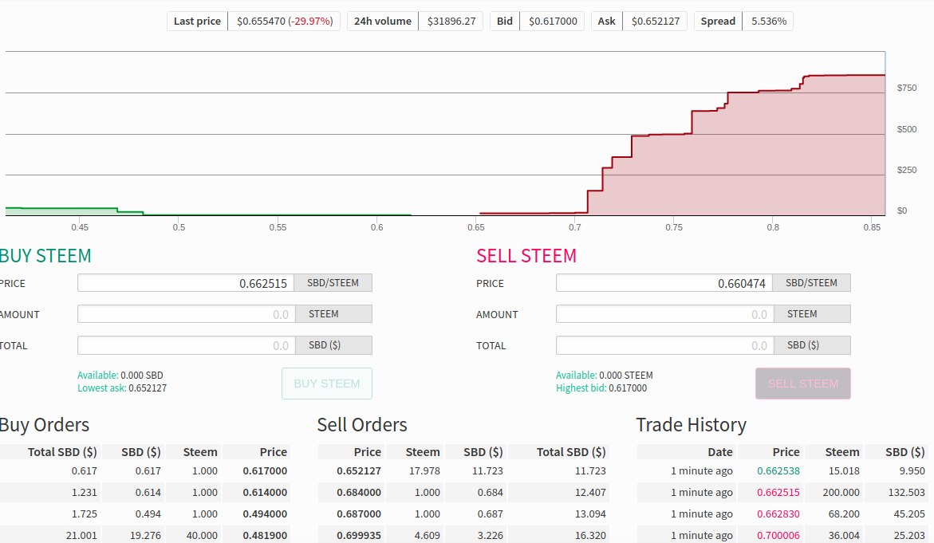Click the Ask $0.652127 value
This screenshot has width=934, height=543.
tap(655, 22)
